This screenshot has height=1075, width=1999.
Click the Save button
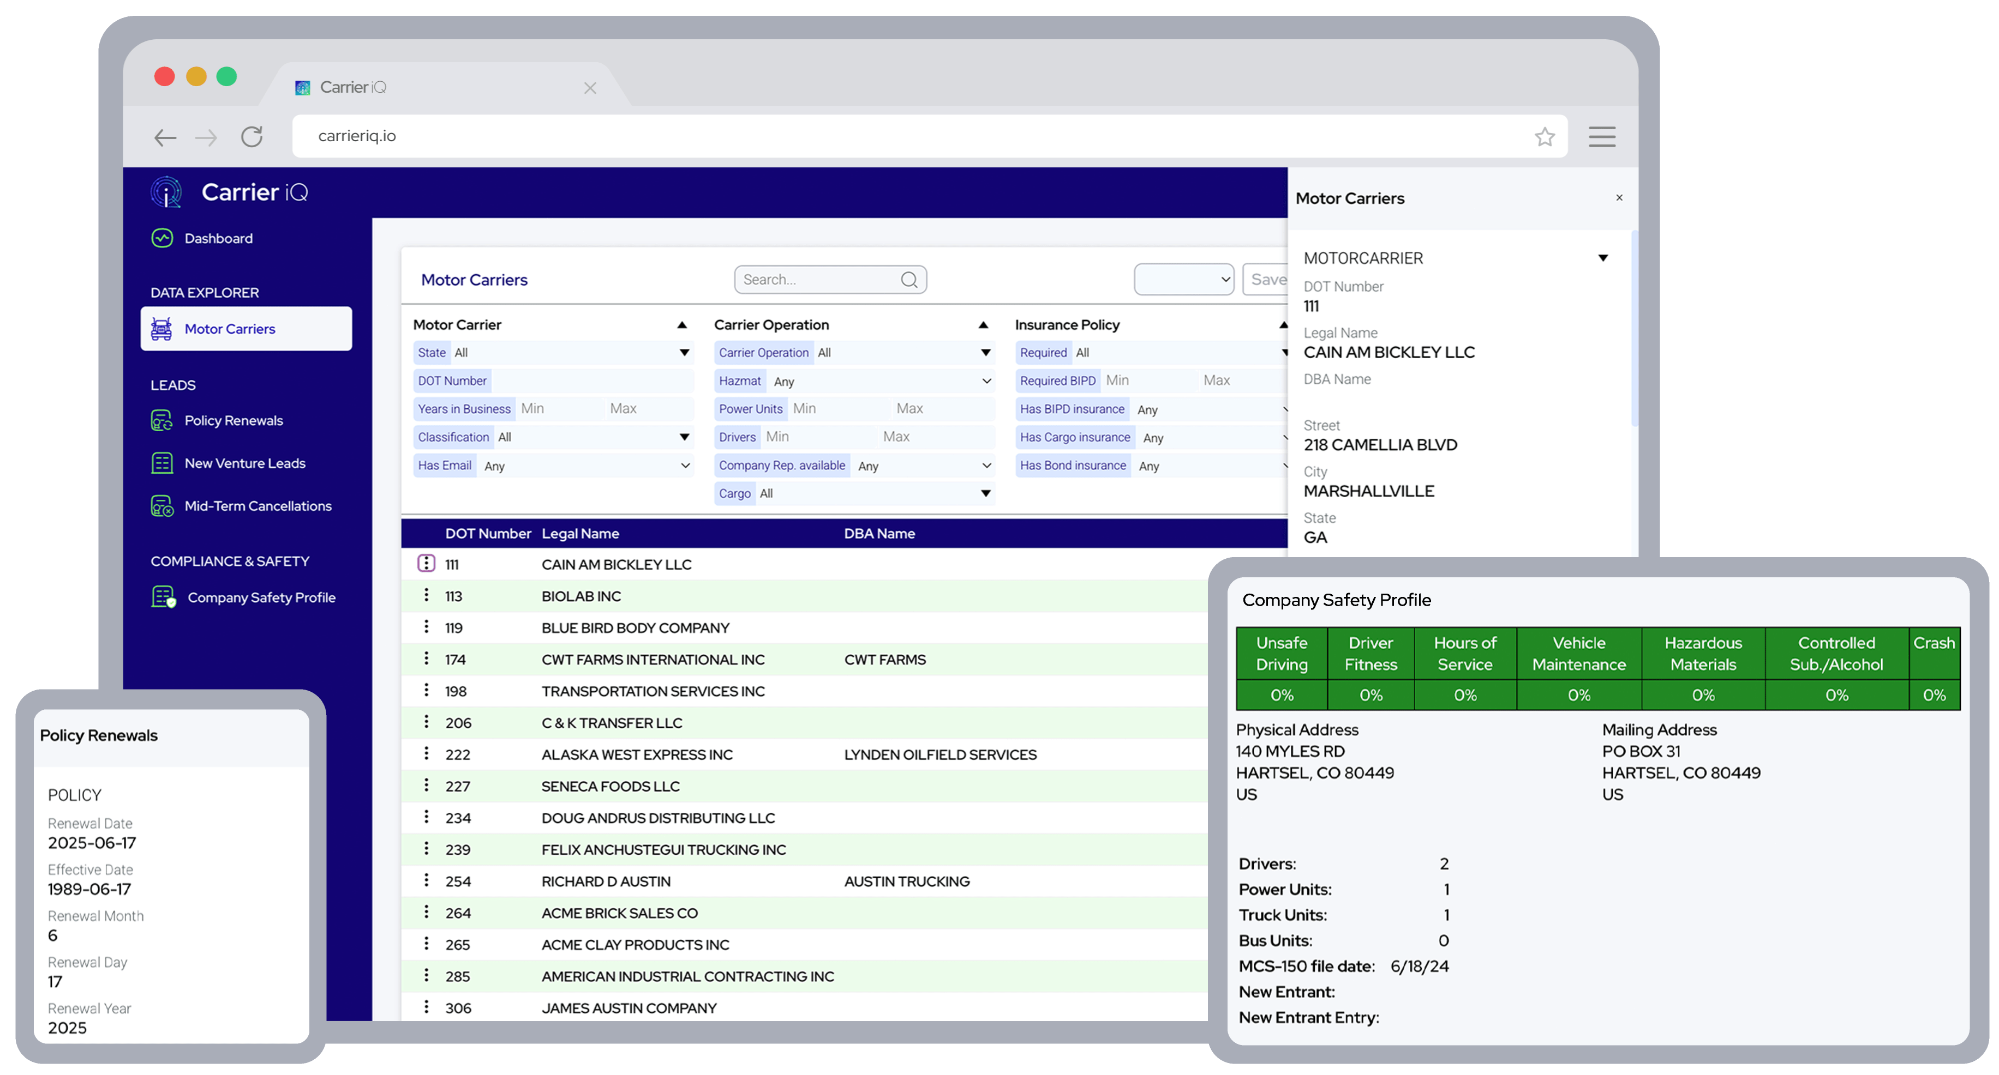click(1267, 280)
